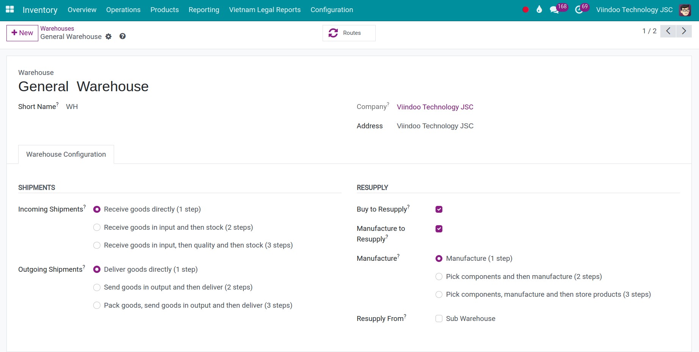Image resolution: width=699 pixels, height=352 pixels.
Task: Open the activities panel showing 69 items
Action: coord(578,9)
